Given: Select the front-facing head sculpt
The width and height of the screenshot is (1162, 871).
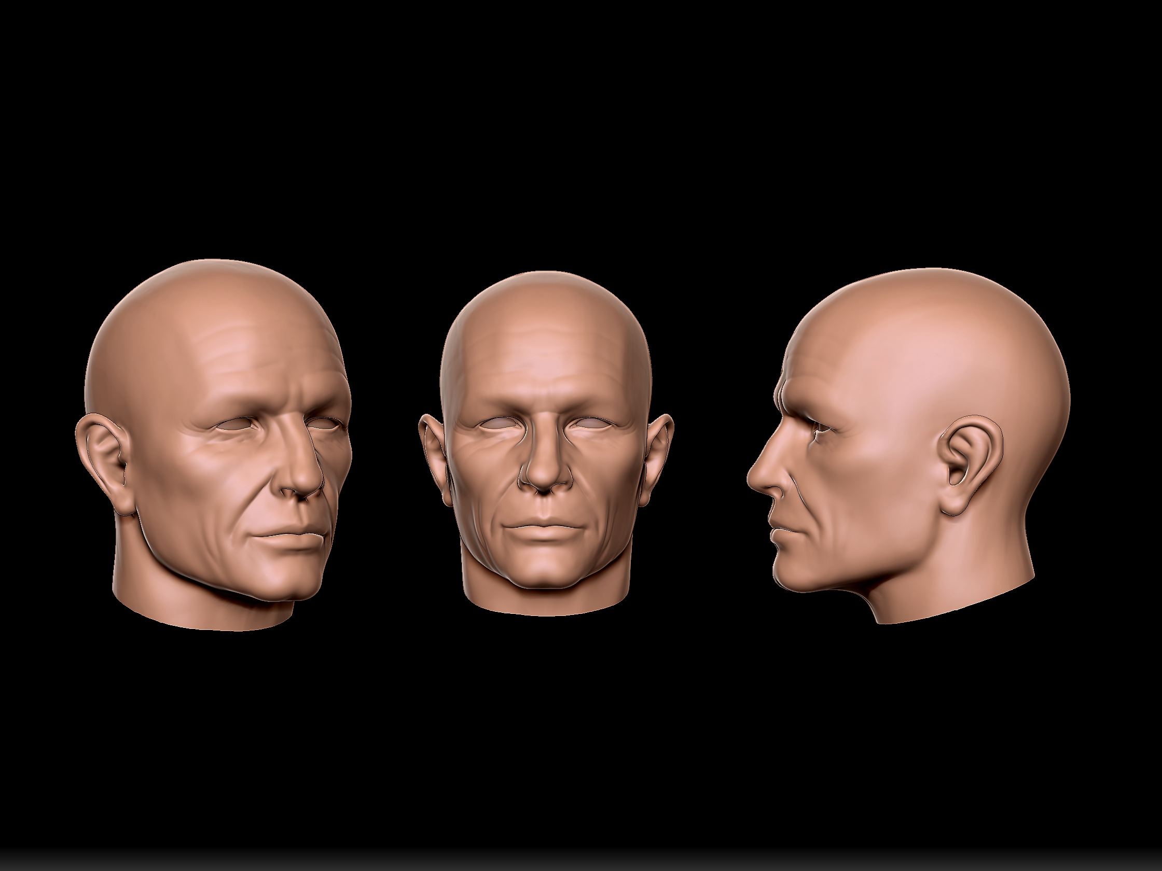Looking at the screenshot, I should 545,443.
